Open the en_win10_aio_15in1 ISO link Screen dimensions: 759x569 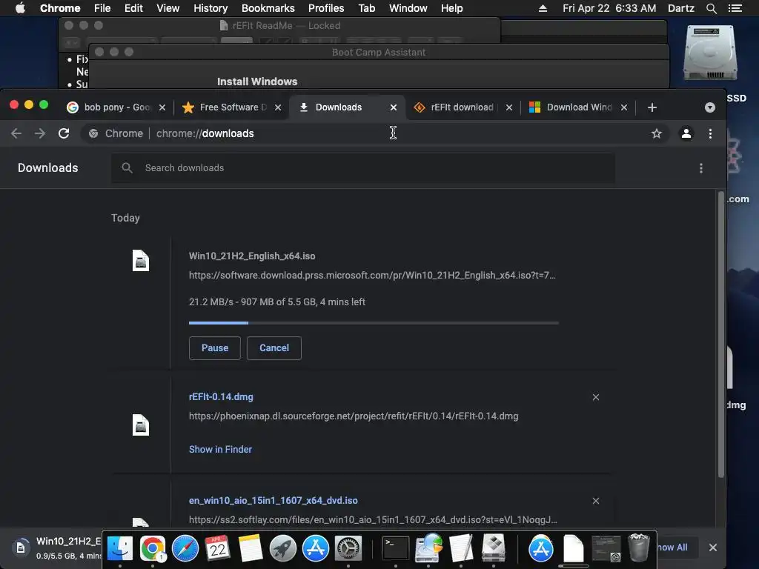273,501
